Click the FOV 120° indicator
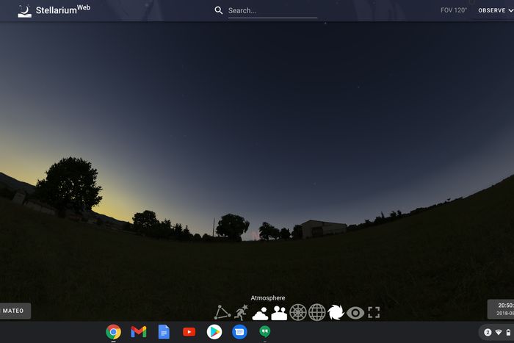Image resolution: width=514 pixels, height=343 pixels. click(x=454, y=10)
